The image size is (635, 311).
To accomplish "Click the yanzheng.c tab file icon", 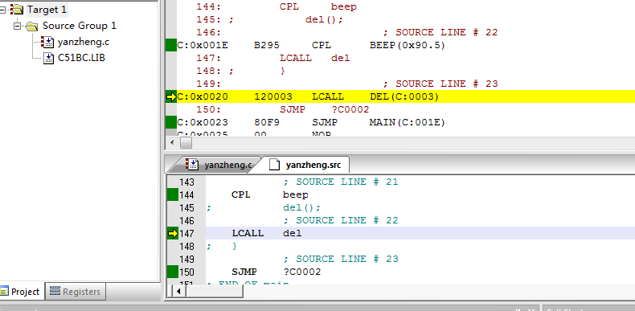I will [x=192, y=165].
